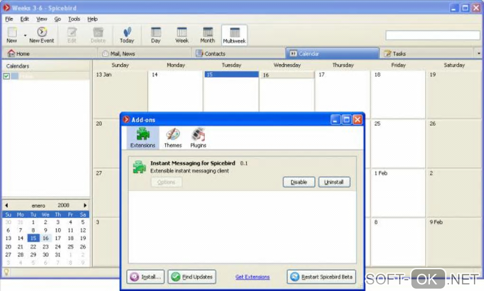The image size is (484, 291).
Task: Switch to Week view
Action: (182, 35)
